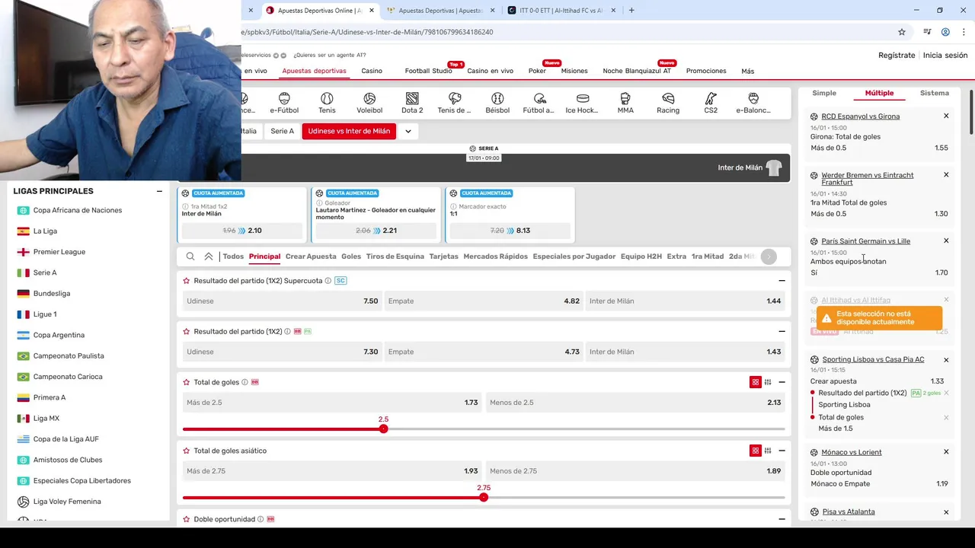Remove París Saint Germain vs Lille selection
The height and width of the screenshot is (548, 975).
[x=946, y=241]
